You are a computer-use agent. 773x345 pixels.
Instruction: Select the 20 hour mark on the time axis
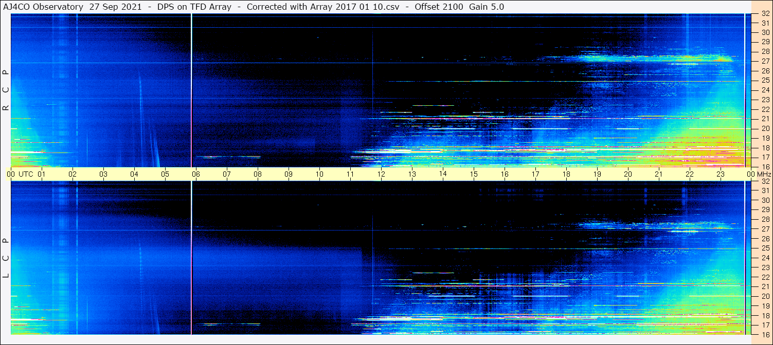tap(628, 174)
